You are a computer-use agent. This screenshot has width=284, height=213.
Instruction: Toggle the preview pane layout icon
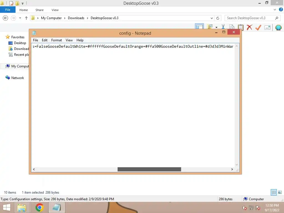pos(199,26)
